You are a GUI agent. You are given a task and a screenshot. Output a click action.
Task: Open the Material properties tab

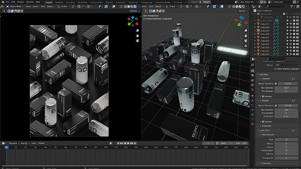[x=253, y=124]
